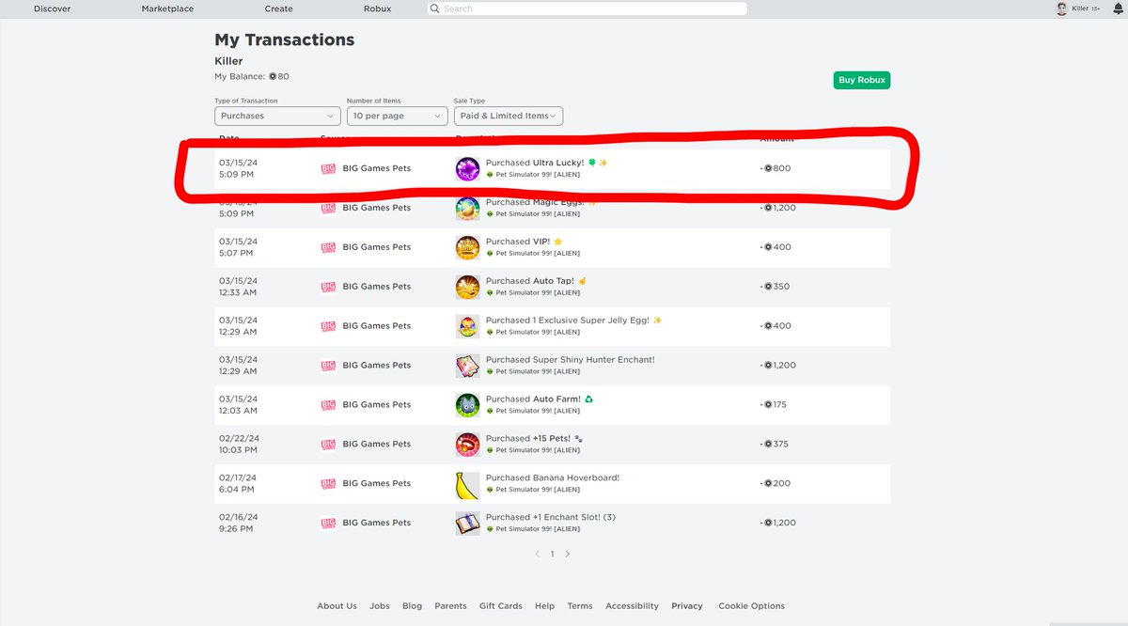The height and width of the screenshot is (626, 1128).
Task: Open the Blog footer link
Action: pos(412,606)
